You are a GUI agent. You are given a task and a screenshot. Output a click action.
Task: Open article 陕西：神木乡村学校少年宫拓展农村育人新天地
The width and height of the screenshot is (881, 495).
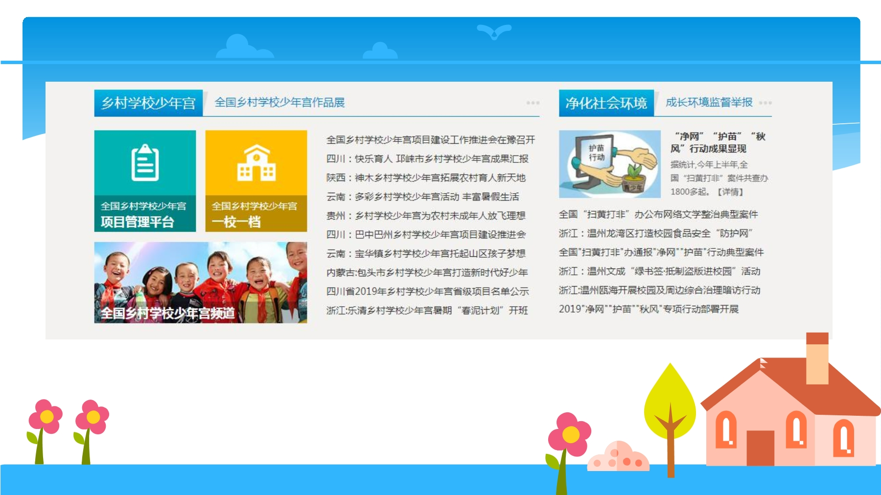(426, 178)
